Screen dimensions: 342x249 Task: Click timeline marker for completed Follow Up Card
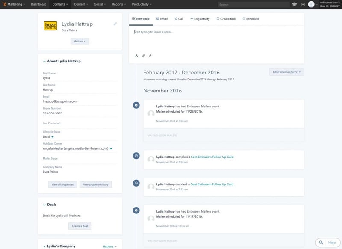pyautogui.click(x=136, y=156)
